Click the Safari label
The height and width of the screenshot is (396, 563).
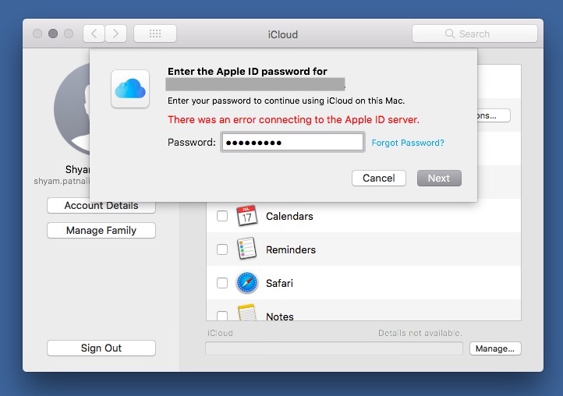pos(279,283)
